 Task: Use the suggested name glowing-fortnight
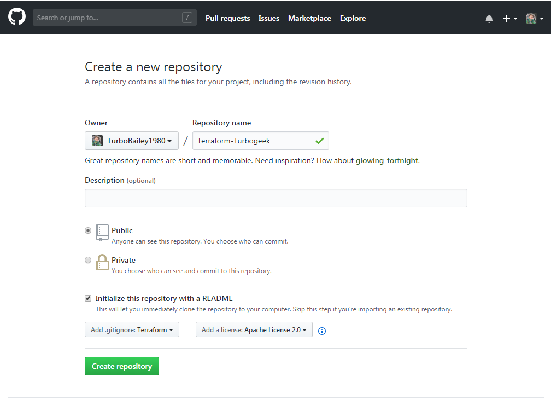point(387,161)
